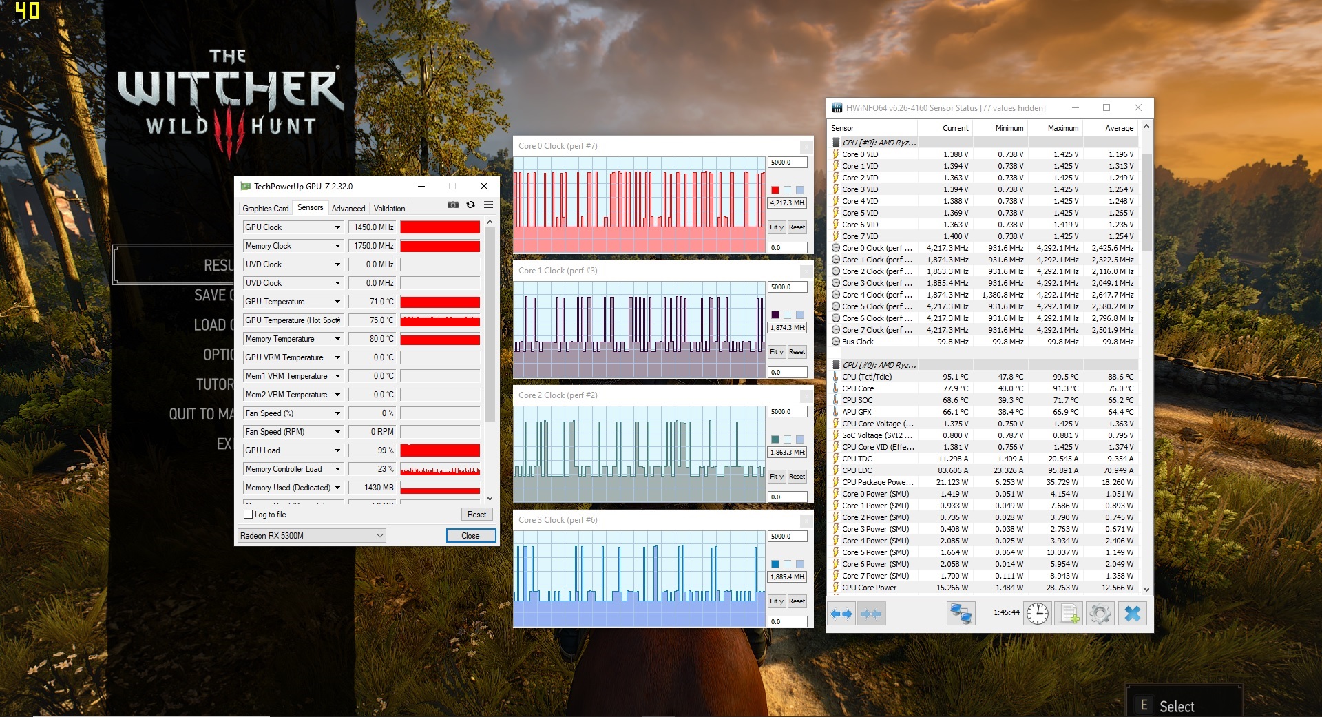Image resolution: width=1322 pixels, height=717 pixels.
Task: Click QUIT TO MA menu entry in Witcher
Action: click(x=201, y=414)
